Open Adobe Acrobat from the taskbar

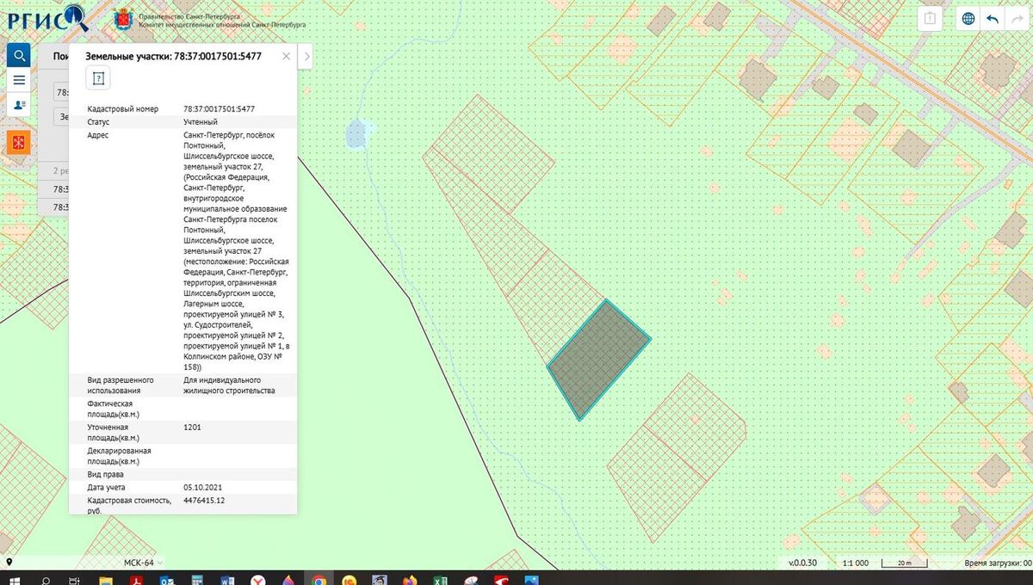[136, 579]
